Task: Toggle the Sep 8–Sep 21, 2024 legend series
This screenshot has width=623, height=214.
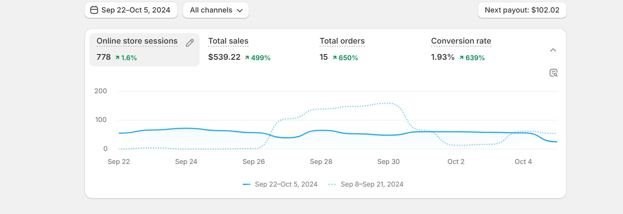Action: tap(366, 185)
